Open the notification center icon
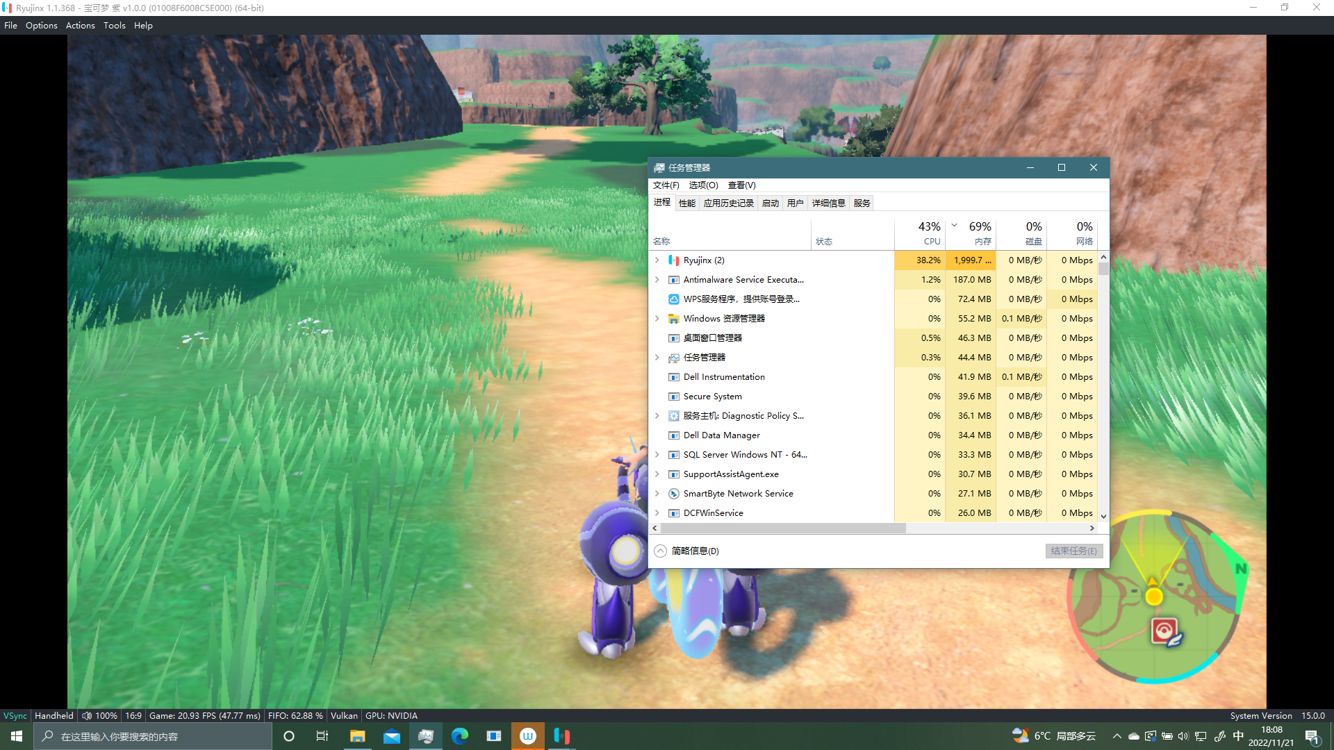 pyautogui.click(x=1312, y=736)
